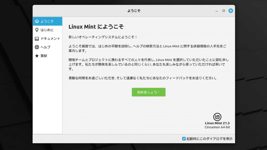This screenshot has height=150, width=267.
Task: Click the lifebuoy icon for ヘルプ
Action: 37,47
